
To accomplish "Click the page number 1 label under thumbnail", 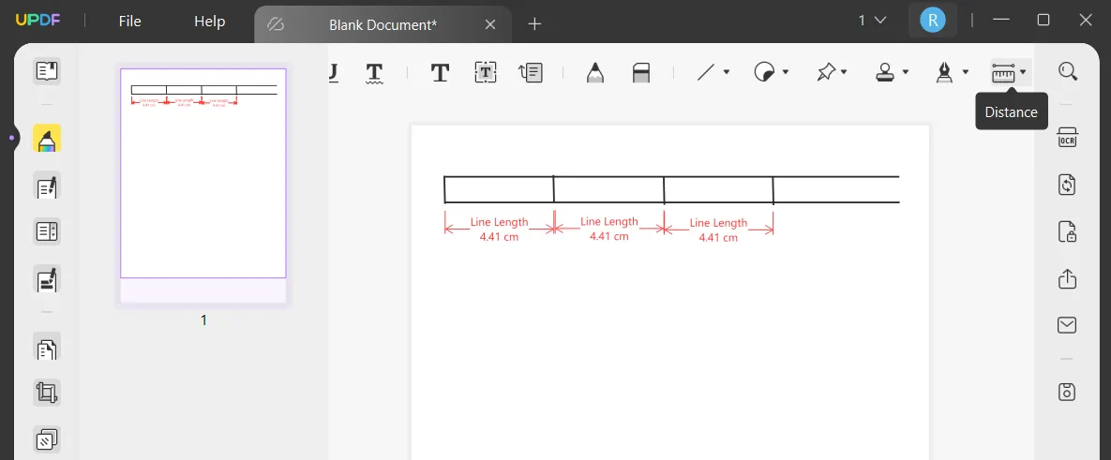I will [x=203, y=320].
